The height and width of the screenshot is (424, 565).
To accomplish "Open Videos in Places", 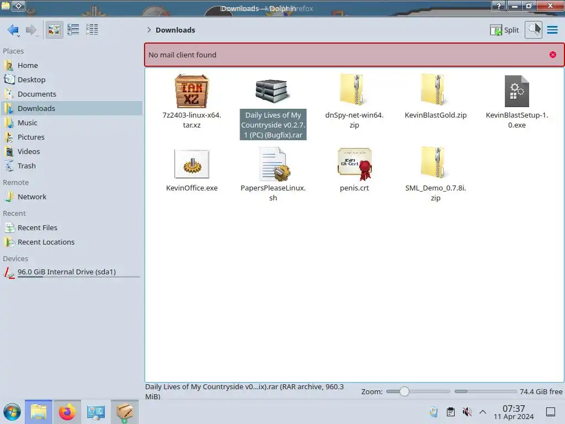I will [x=71, y=152].
